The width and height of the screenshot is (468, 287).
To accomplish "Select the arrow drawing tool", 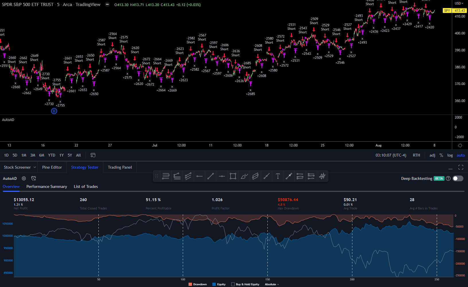I will [289, 176].
